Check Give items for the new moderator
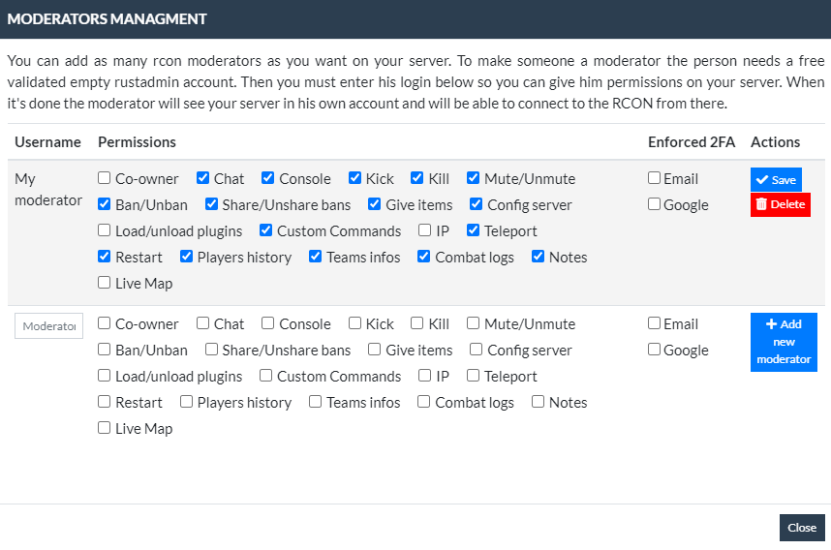Screen dimensions: 831x550 [x=374, y=350]
